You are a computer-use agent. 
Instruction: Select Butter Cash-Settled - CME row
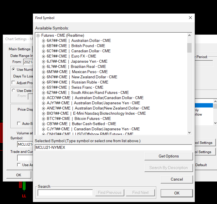[81, 124]
